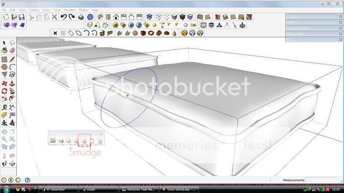Click the Print icon
344x193 pixels.
[81, 17]
